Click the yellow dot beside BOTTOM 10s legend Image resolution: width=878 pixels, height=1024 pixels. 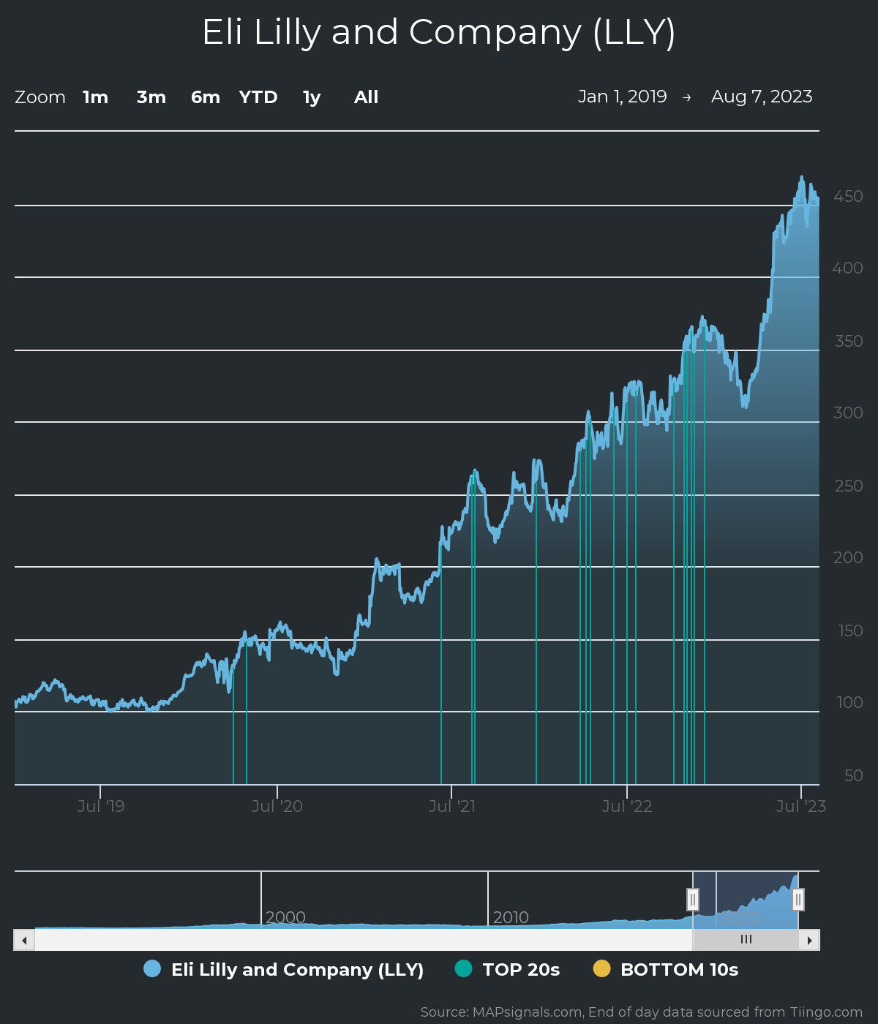coord(601,968)
